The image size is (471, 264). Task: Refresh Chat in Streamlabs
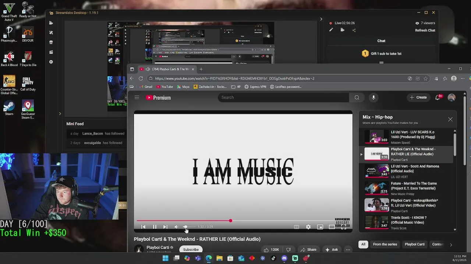pyautogui.click(x=425, y=30)
